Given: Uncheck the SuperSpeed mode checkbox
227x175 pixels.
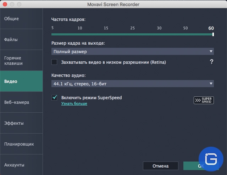Looking at the screenshot, I should [54, 98].
